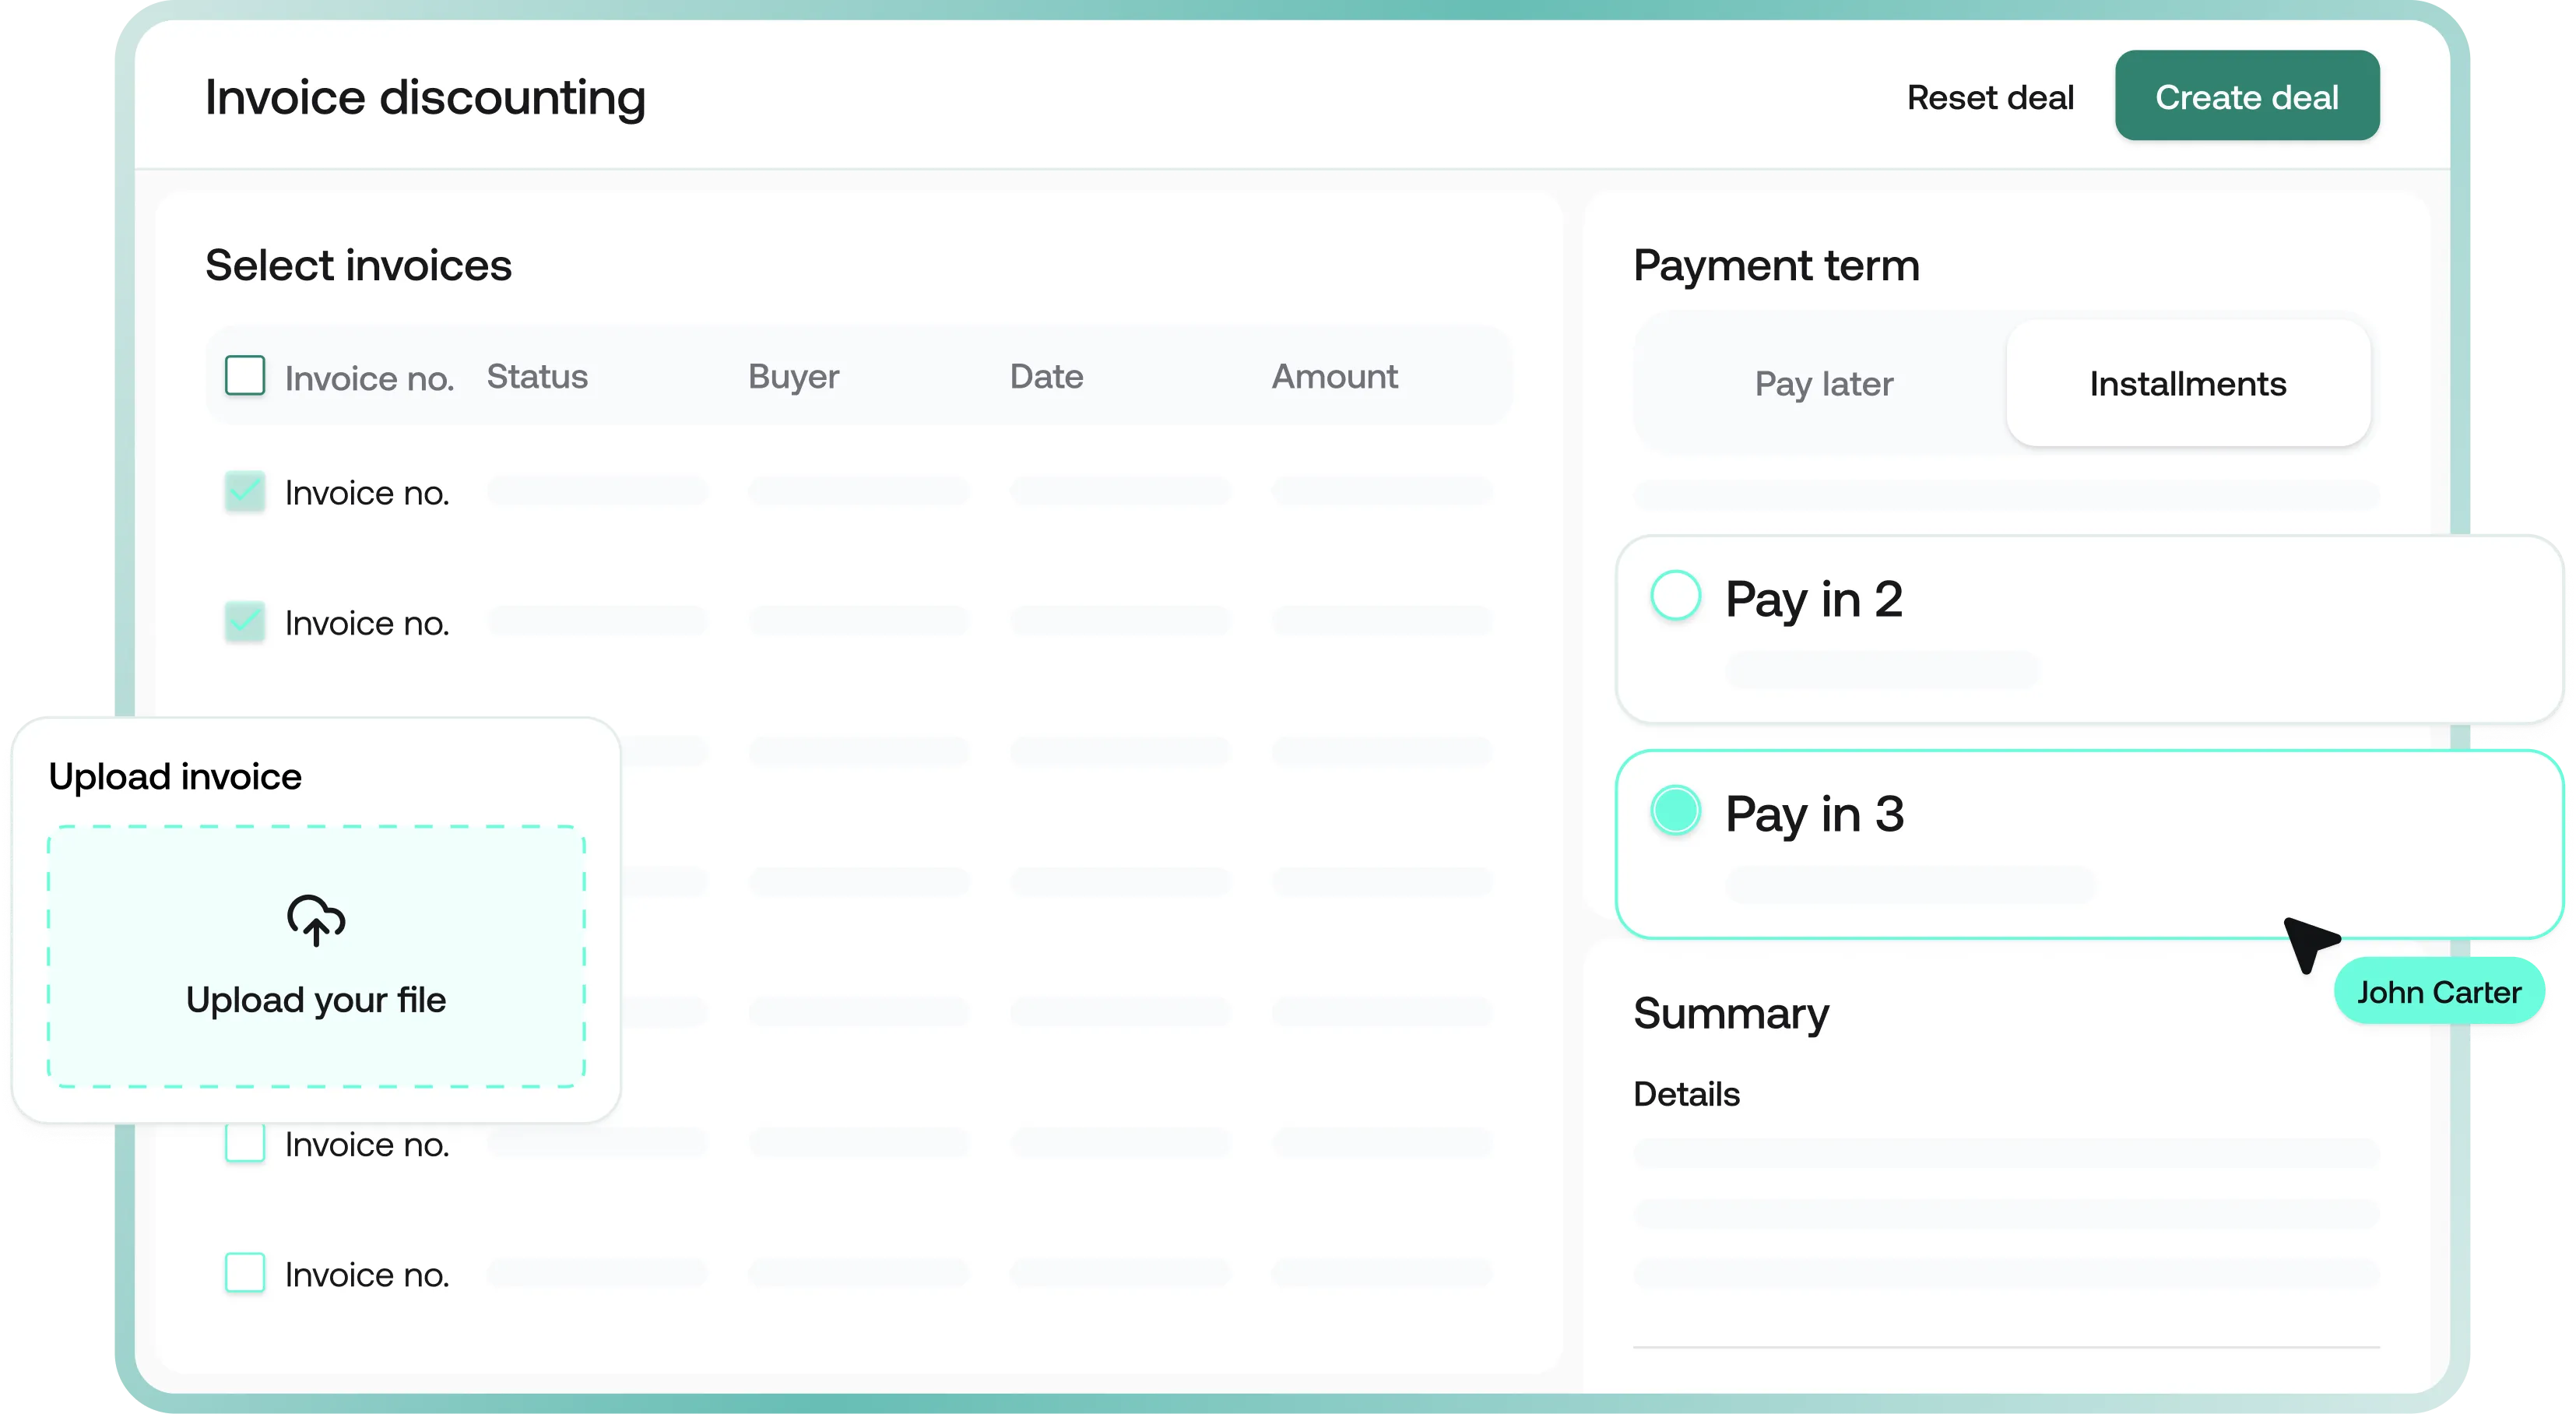Toggle the select-all invoices header checkbox
The width and height of the screenshot is (2576, 1414).
tap(245, 375)
